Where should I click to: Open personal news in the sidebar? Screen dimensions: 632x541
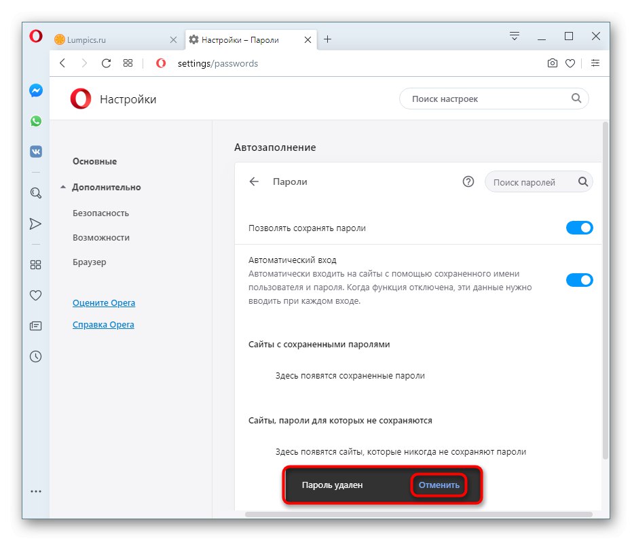(35, 326)
